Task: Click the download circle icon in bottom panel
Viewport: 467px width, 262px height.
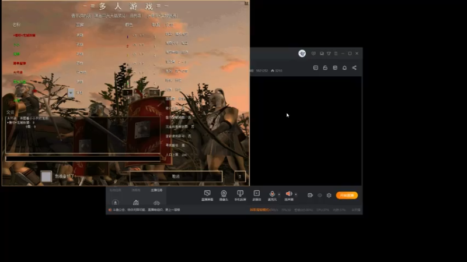Action: [115, 203]
